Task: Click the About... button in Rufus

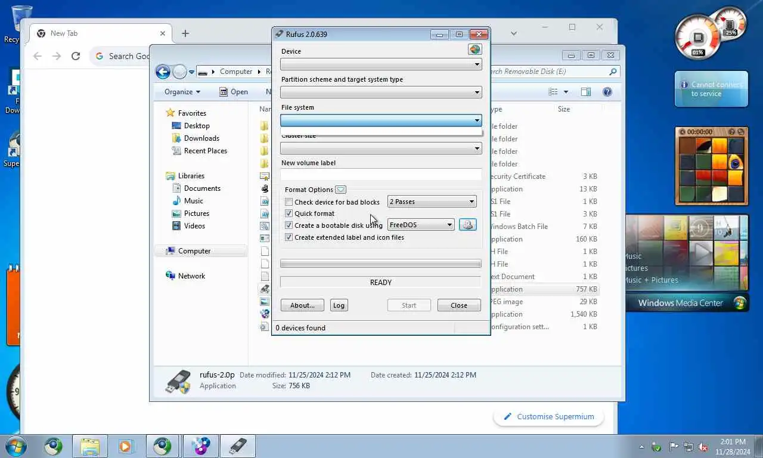Action: point(302,305)
